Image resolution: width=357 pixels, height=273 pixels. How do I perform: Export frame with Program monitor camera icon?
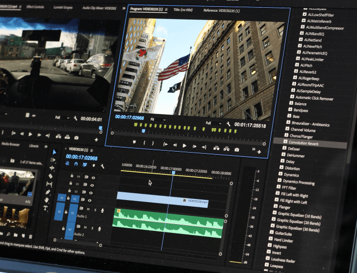pos(237,150)
